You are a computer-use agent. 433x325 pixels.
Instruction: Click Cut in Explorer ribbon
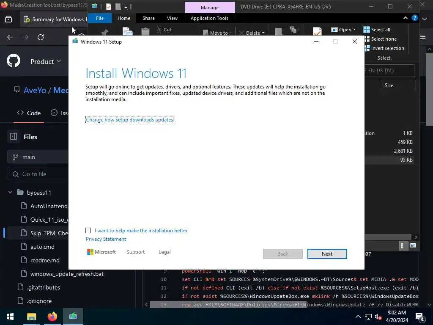[x=164, y=30]
